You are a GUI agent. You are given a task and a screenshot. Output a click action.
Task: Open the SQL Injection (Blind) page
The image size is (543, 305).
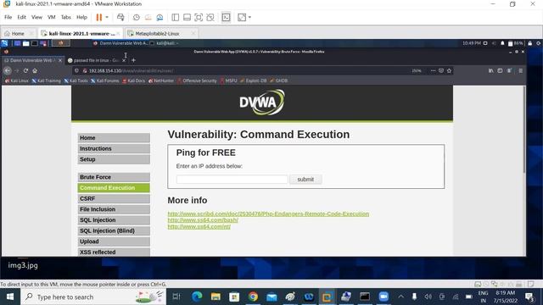(x=114, y=230)
